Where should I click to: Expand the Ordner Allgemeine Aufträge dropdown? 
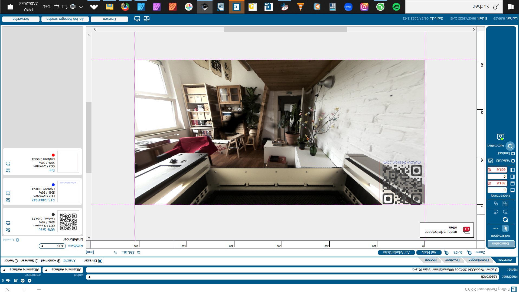tap(63, 270)
